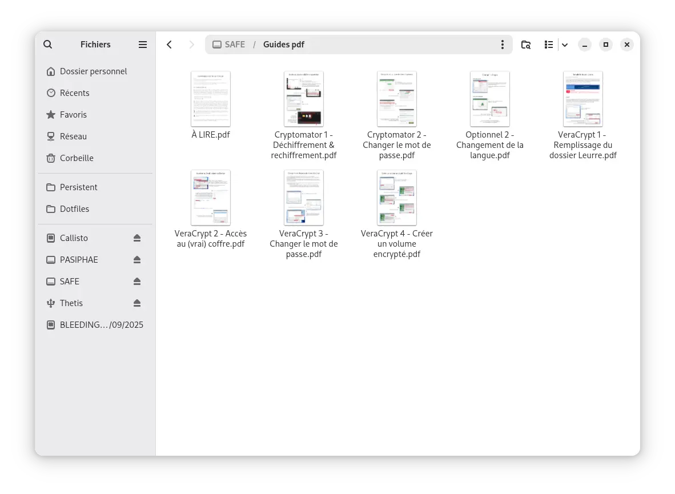
Task: Click Guides pdf path segment
Action: pos(284,45)
